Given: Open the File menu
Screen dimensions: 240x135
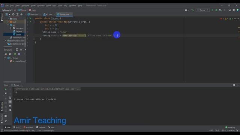Looking at the screenshot, I should pos(7,6).
